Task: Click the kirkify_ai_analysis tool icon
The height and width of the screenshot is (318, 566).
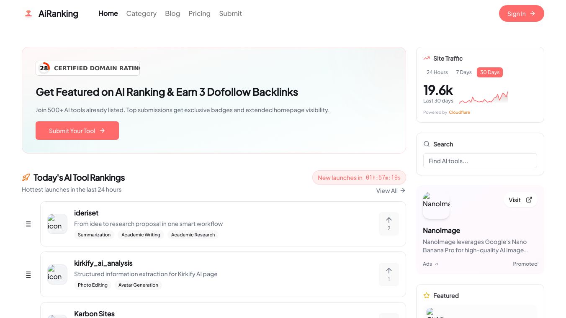Action: click(x=57, y=274)
